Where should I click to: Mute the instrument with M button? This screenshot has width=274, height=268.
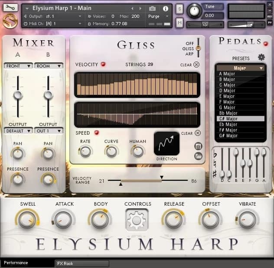point(179,23)
